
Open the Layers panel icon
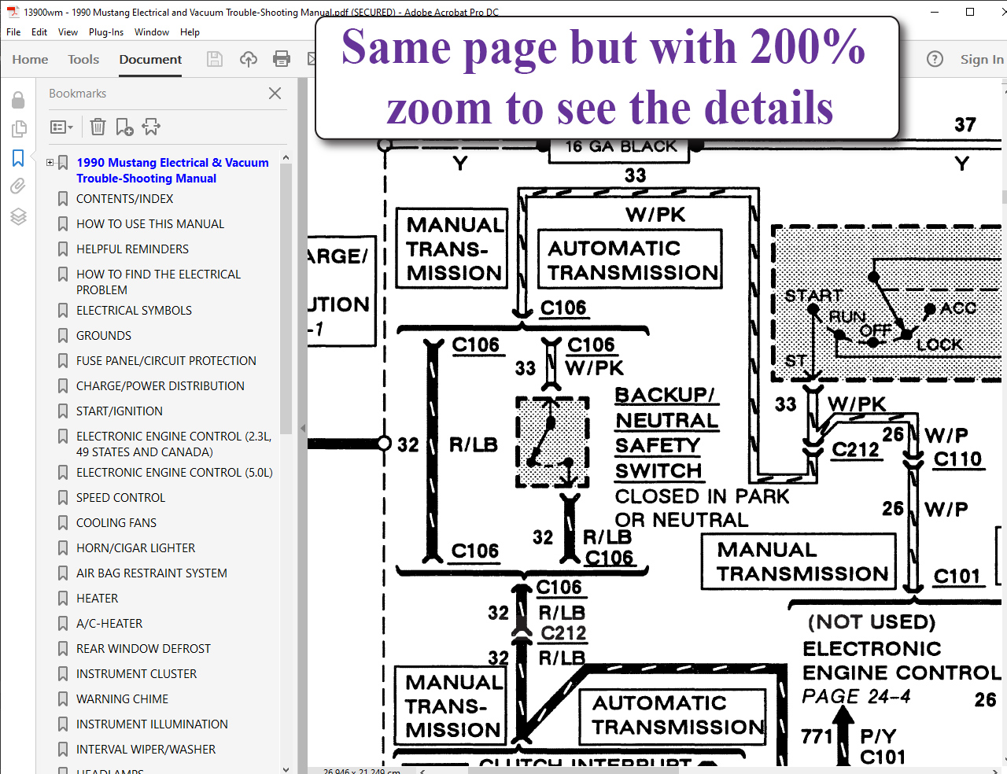pyautogui.click(x=18, y=216)
